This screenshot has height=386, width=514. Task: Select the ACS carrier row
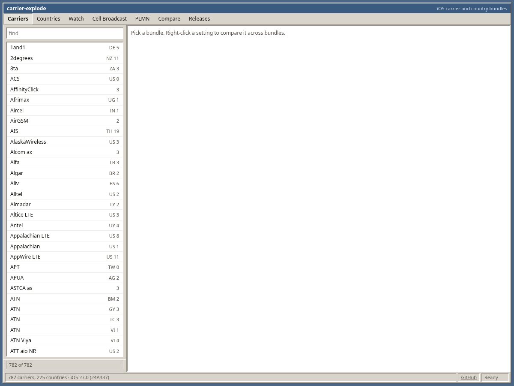[x=65, y=79]
